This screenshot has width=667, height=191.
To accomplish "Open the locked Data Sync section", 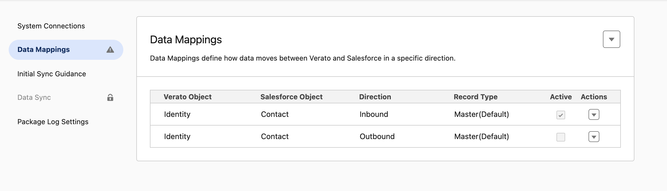I will (x=34, y=97).
